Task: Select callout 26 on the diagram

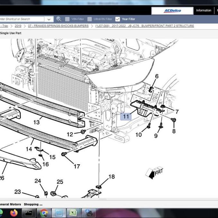Action: click(x=2, y=178)
